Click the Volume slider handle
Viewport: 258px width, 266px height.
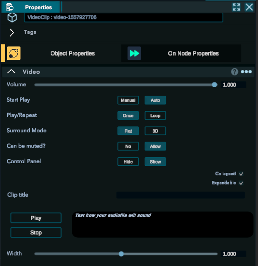(x=215, y=85)
